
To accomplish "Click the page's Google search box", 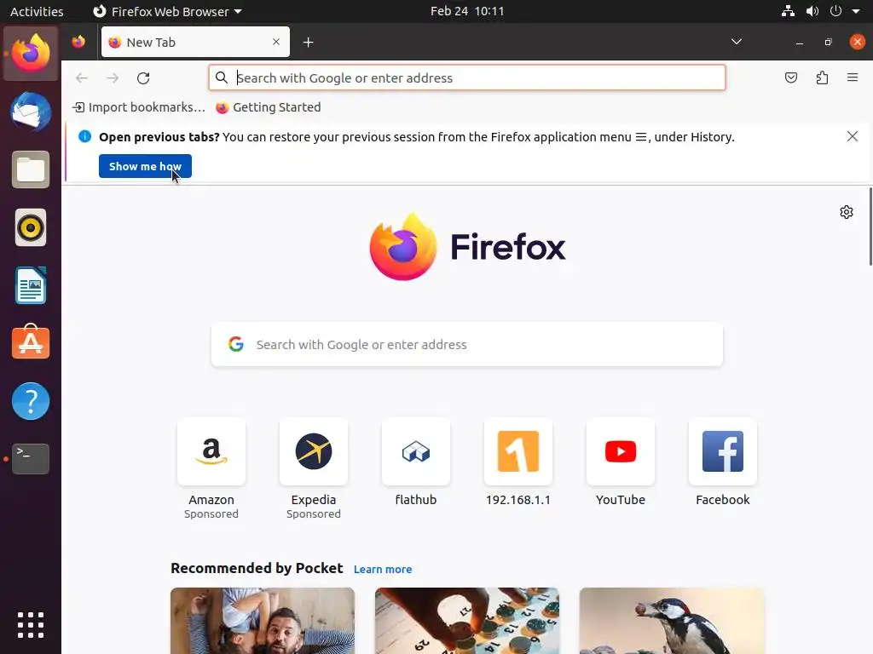I will (x=467, y=344).
